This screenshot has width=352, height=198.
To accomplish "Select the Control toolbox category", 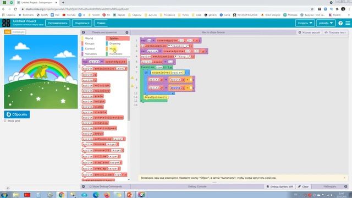I will 90,49.
